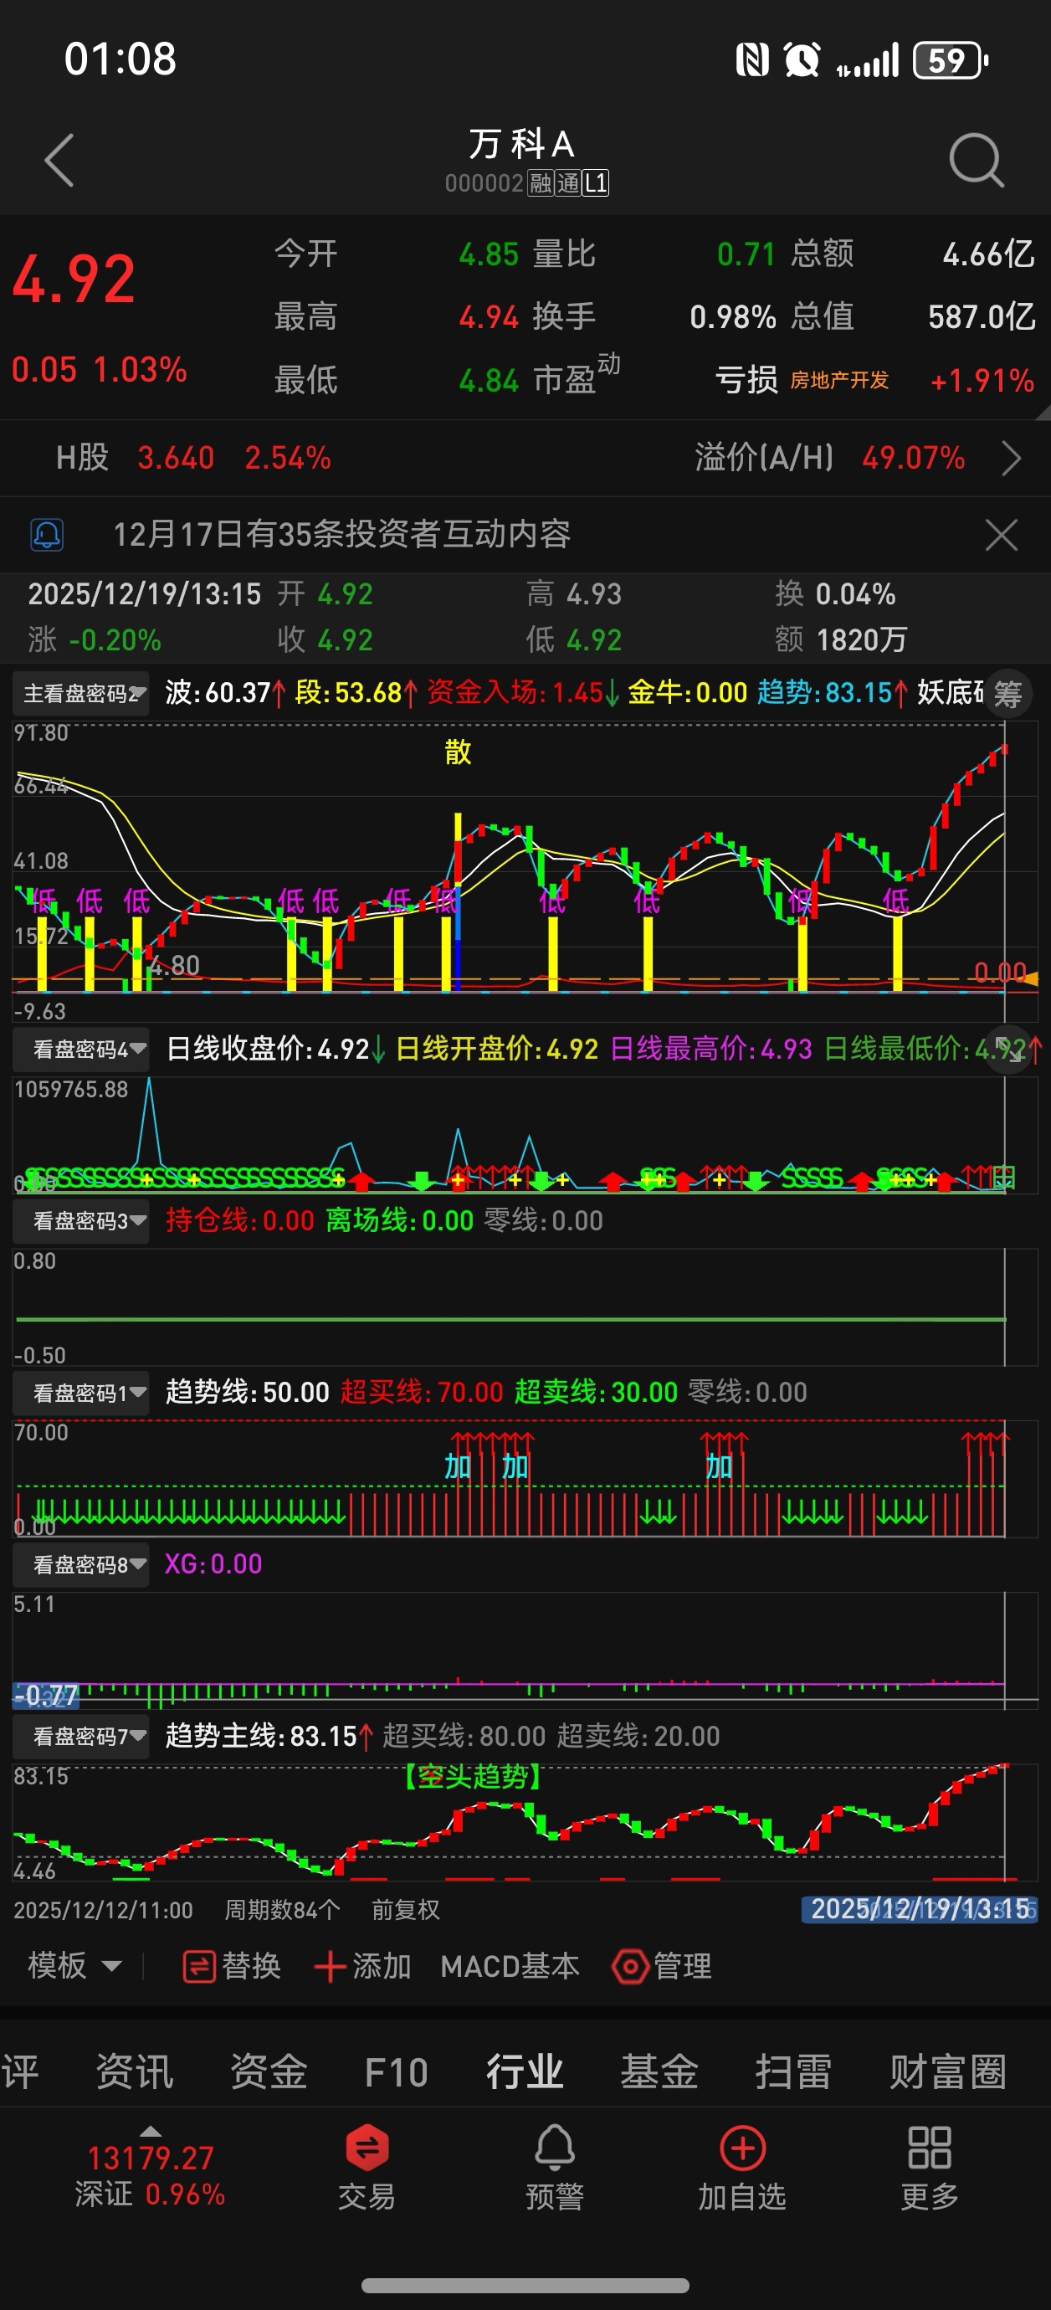
Task: Switch to the 扫雷 tab
Action: [x=792, y=2071]
